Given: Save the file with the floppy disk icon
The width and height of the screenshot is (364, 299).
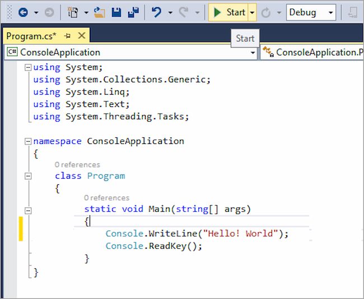Looking at the screenshot, I should tap(116, 12).
